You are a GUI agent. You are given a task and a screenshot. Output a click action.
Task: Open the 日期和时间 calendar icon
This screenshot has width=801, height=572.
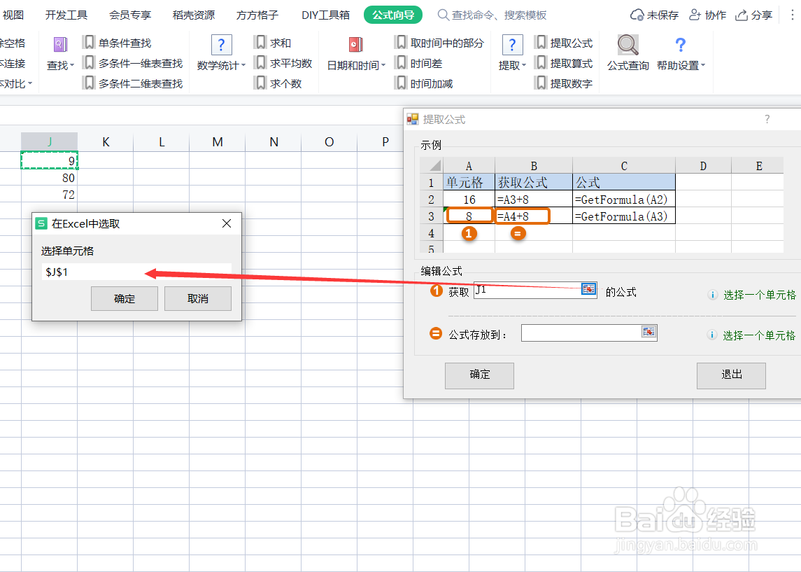coord(355,45)
